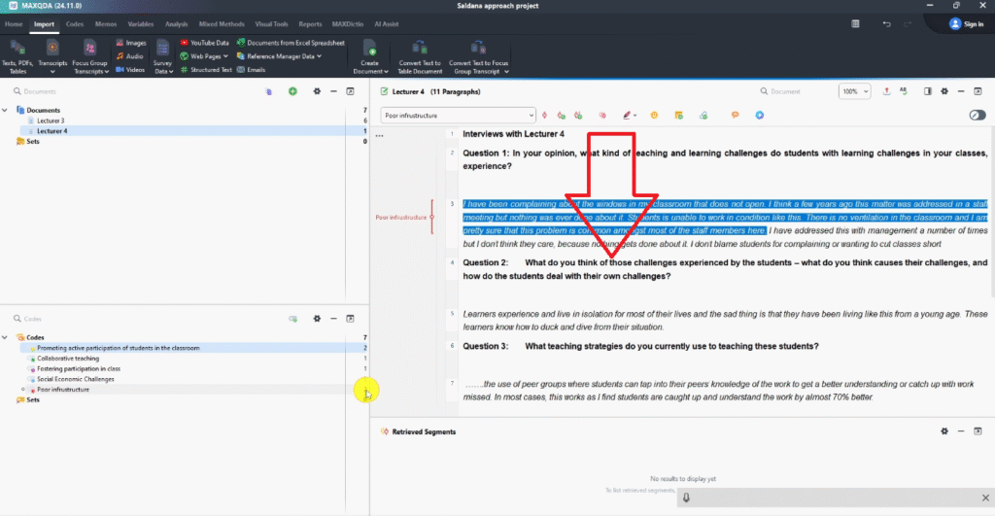Open the 100% zoom level dropdown

[x=854, y=91]
